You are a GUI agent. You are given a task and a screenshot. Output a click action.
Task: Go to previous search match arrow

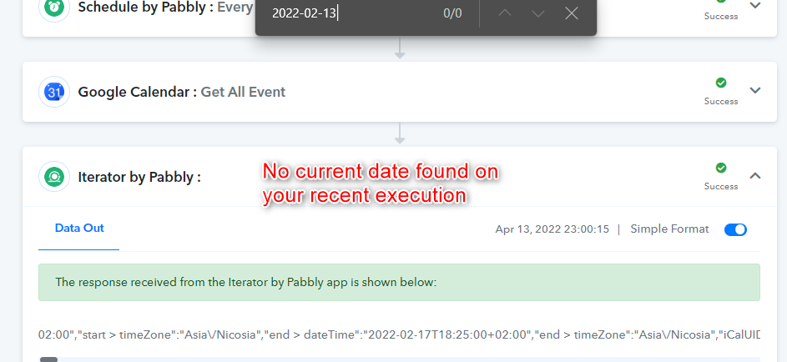(x=504, y=13)
